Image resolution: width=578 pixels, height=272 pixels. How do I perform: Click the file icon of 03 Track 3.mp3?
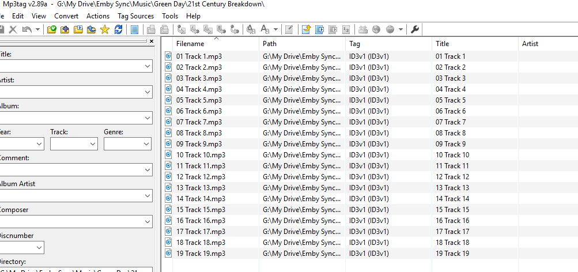168,78
